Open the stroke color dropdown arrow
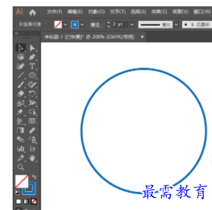This screenshot has width=212, height=210. click(x=82, y=25)
